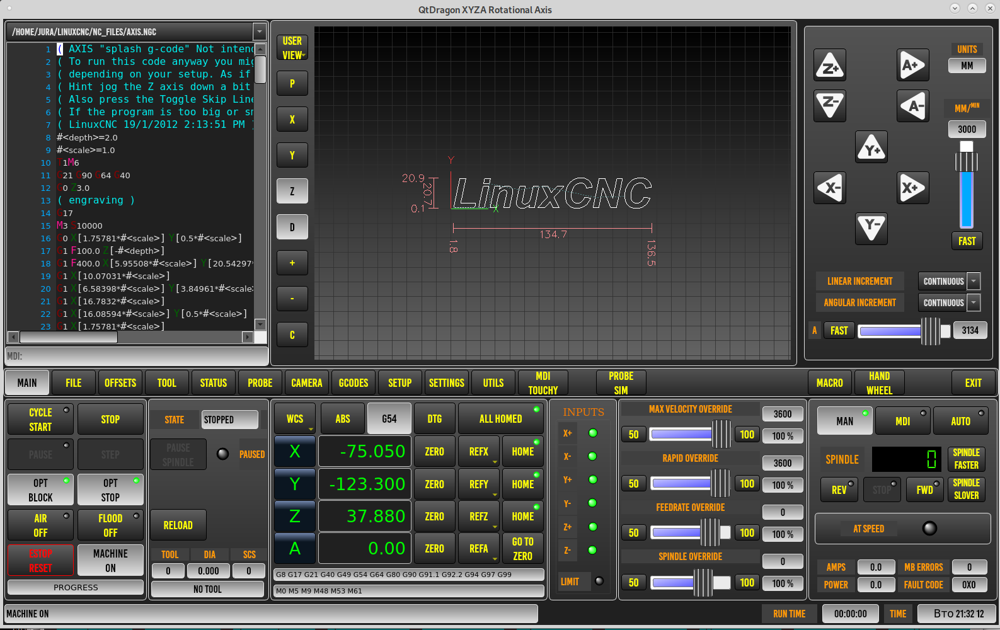Image resolution: width=1000 pixels, height=630 pixels.
Task: Zero the X axis with ZERO
Action: (x=435, y=451)
